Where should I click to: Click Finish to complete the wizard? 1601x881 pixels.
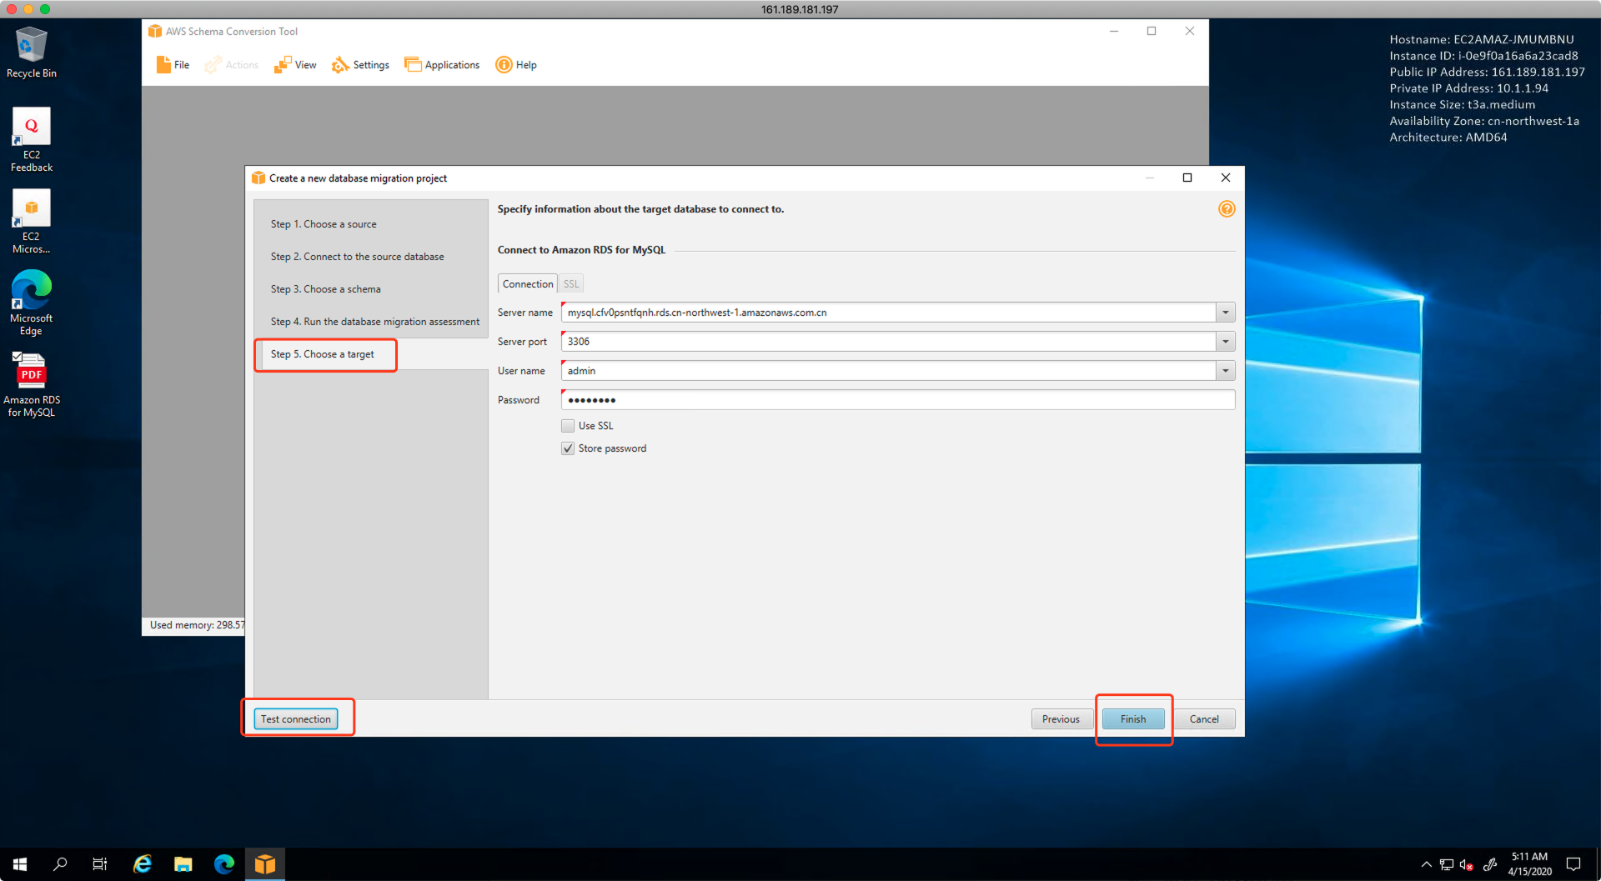1132,719
